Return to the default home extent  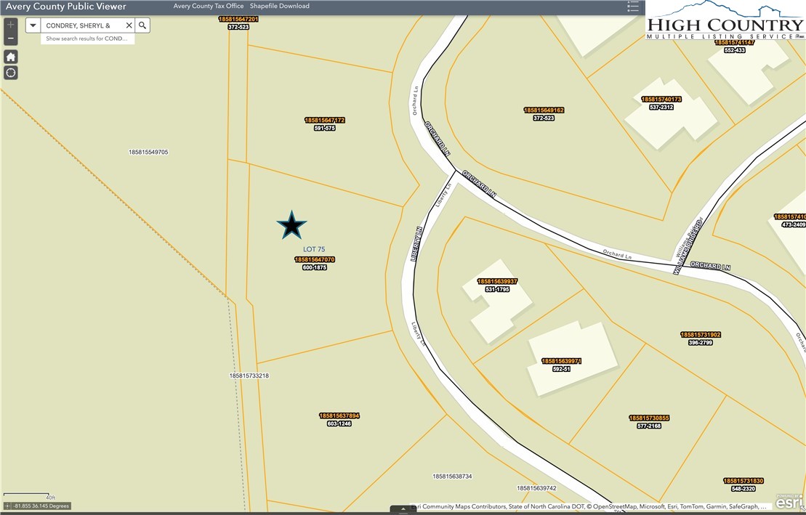[11, 57]
